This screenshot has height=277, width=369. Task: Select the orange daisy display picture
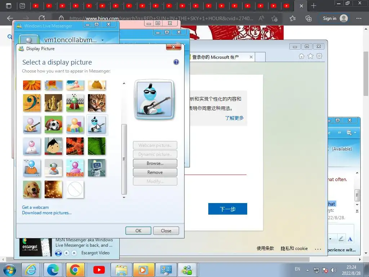32,85
